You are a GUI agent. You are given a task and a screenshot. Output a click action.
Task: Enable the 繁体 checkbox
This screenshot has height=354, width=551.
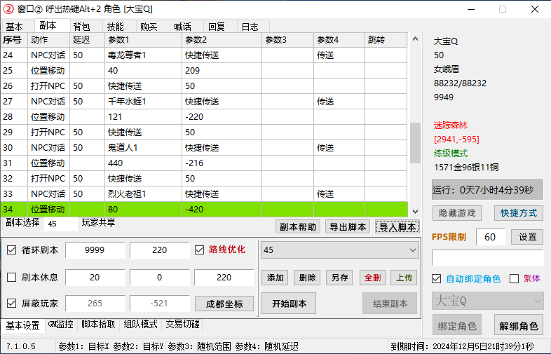[x=514, y=278]
